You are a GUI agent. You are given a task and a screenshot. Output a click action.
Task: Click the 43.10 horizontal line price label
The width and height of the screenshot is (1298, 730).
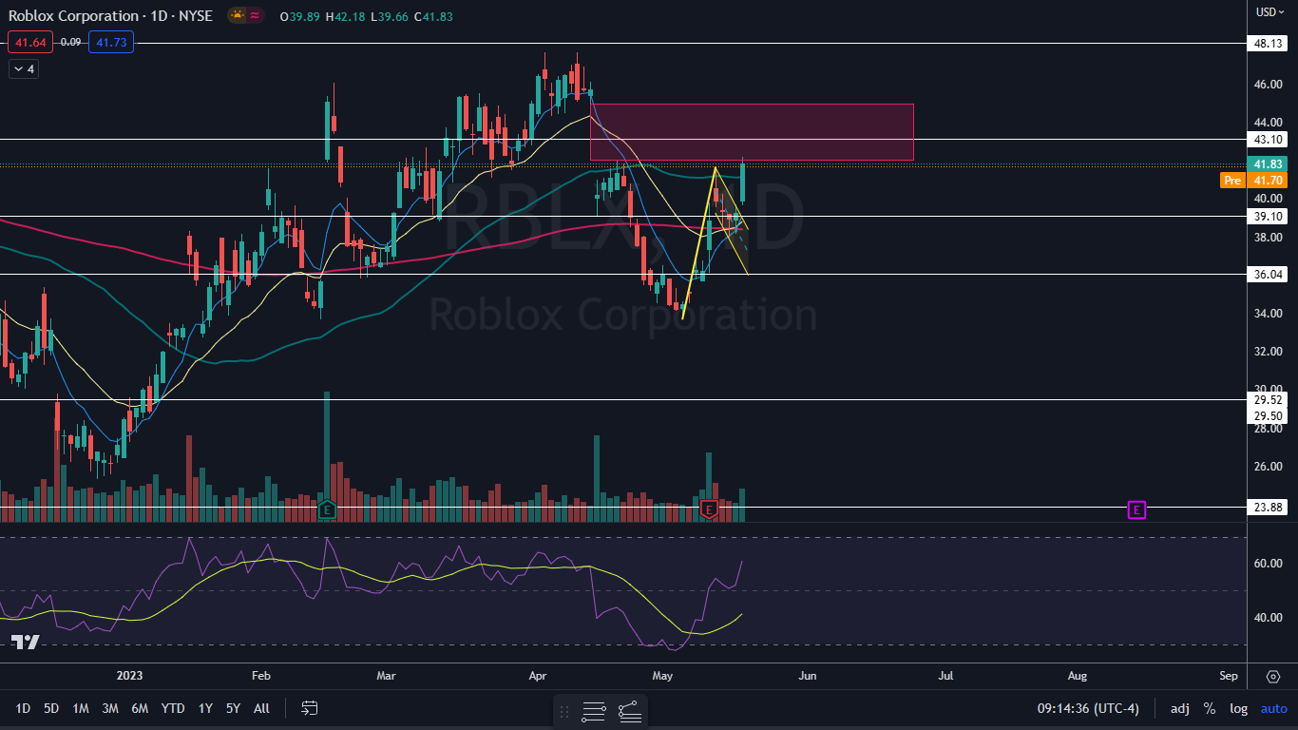pos(1269,140)
